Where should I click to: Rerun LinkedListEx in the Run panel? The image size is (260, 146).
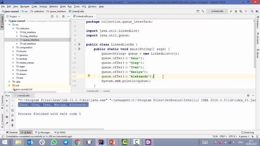pos(7,101)
